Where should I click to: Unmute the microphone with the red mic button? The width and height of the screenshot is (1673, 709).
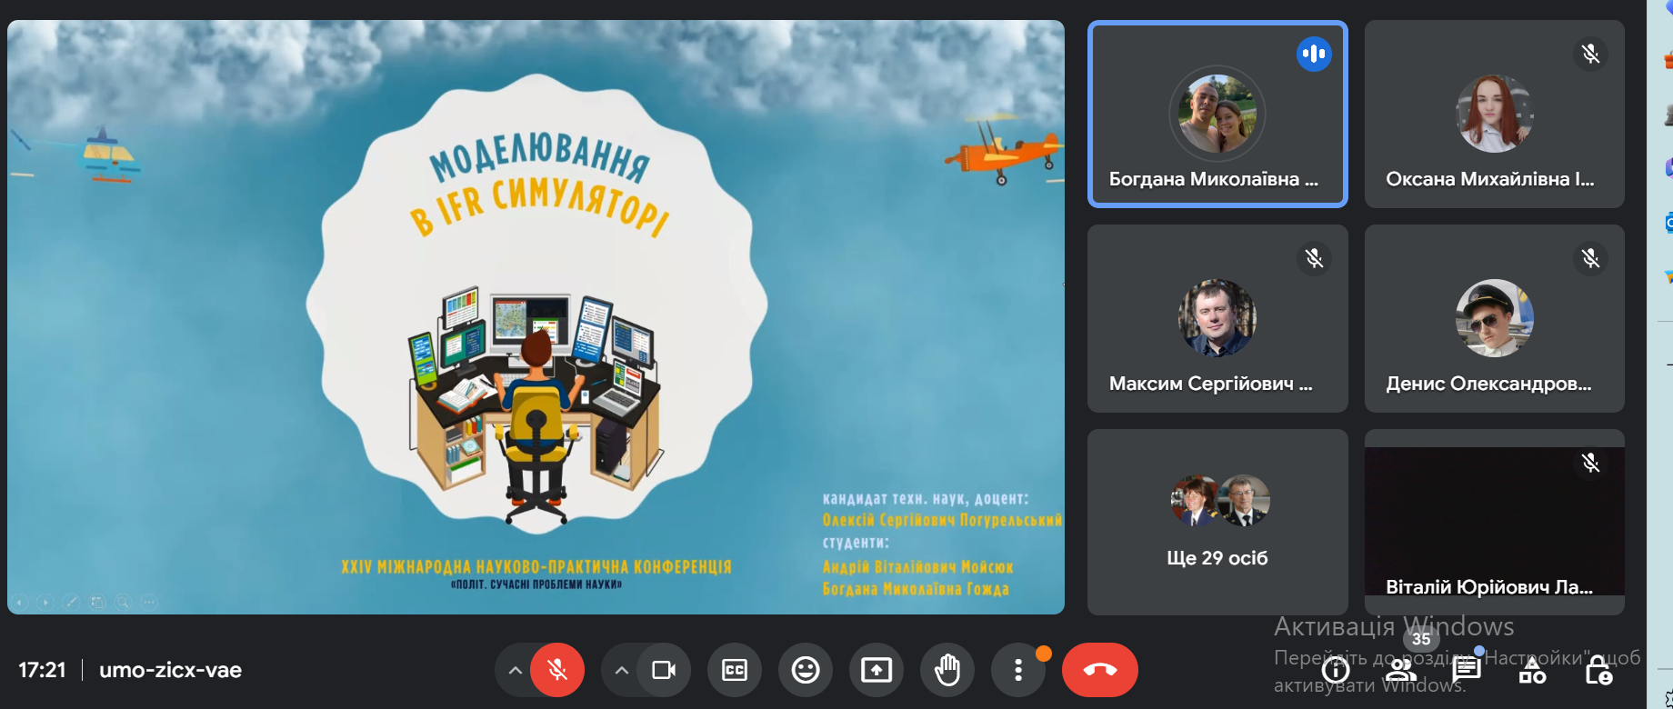(557, 670)
